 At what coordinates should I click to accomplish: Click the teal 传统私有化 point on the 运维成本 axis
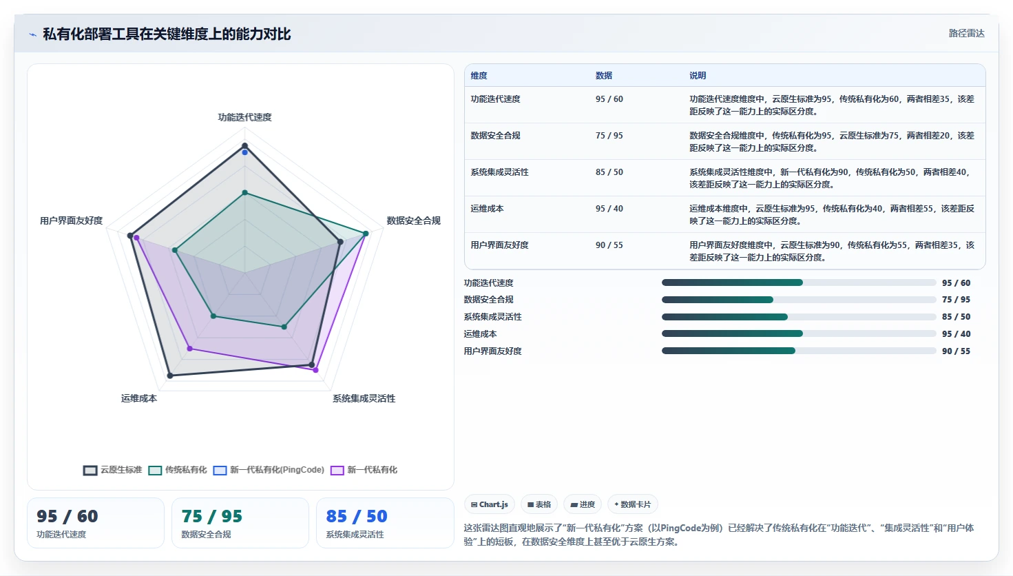[x=213, y=316]
